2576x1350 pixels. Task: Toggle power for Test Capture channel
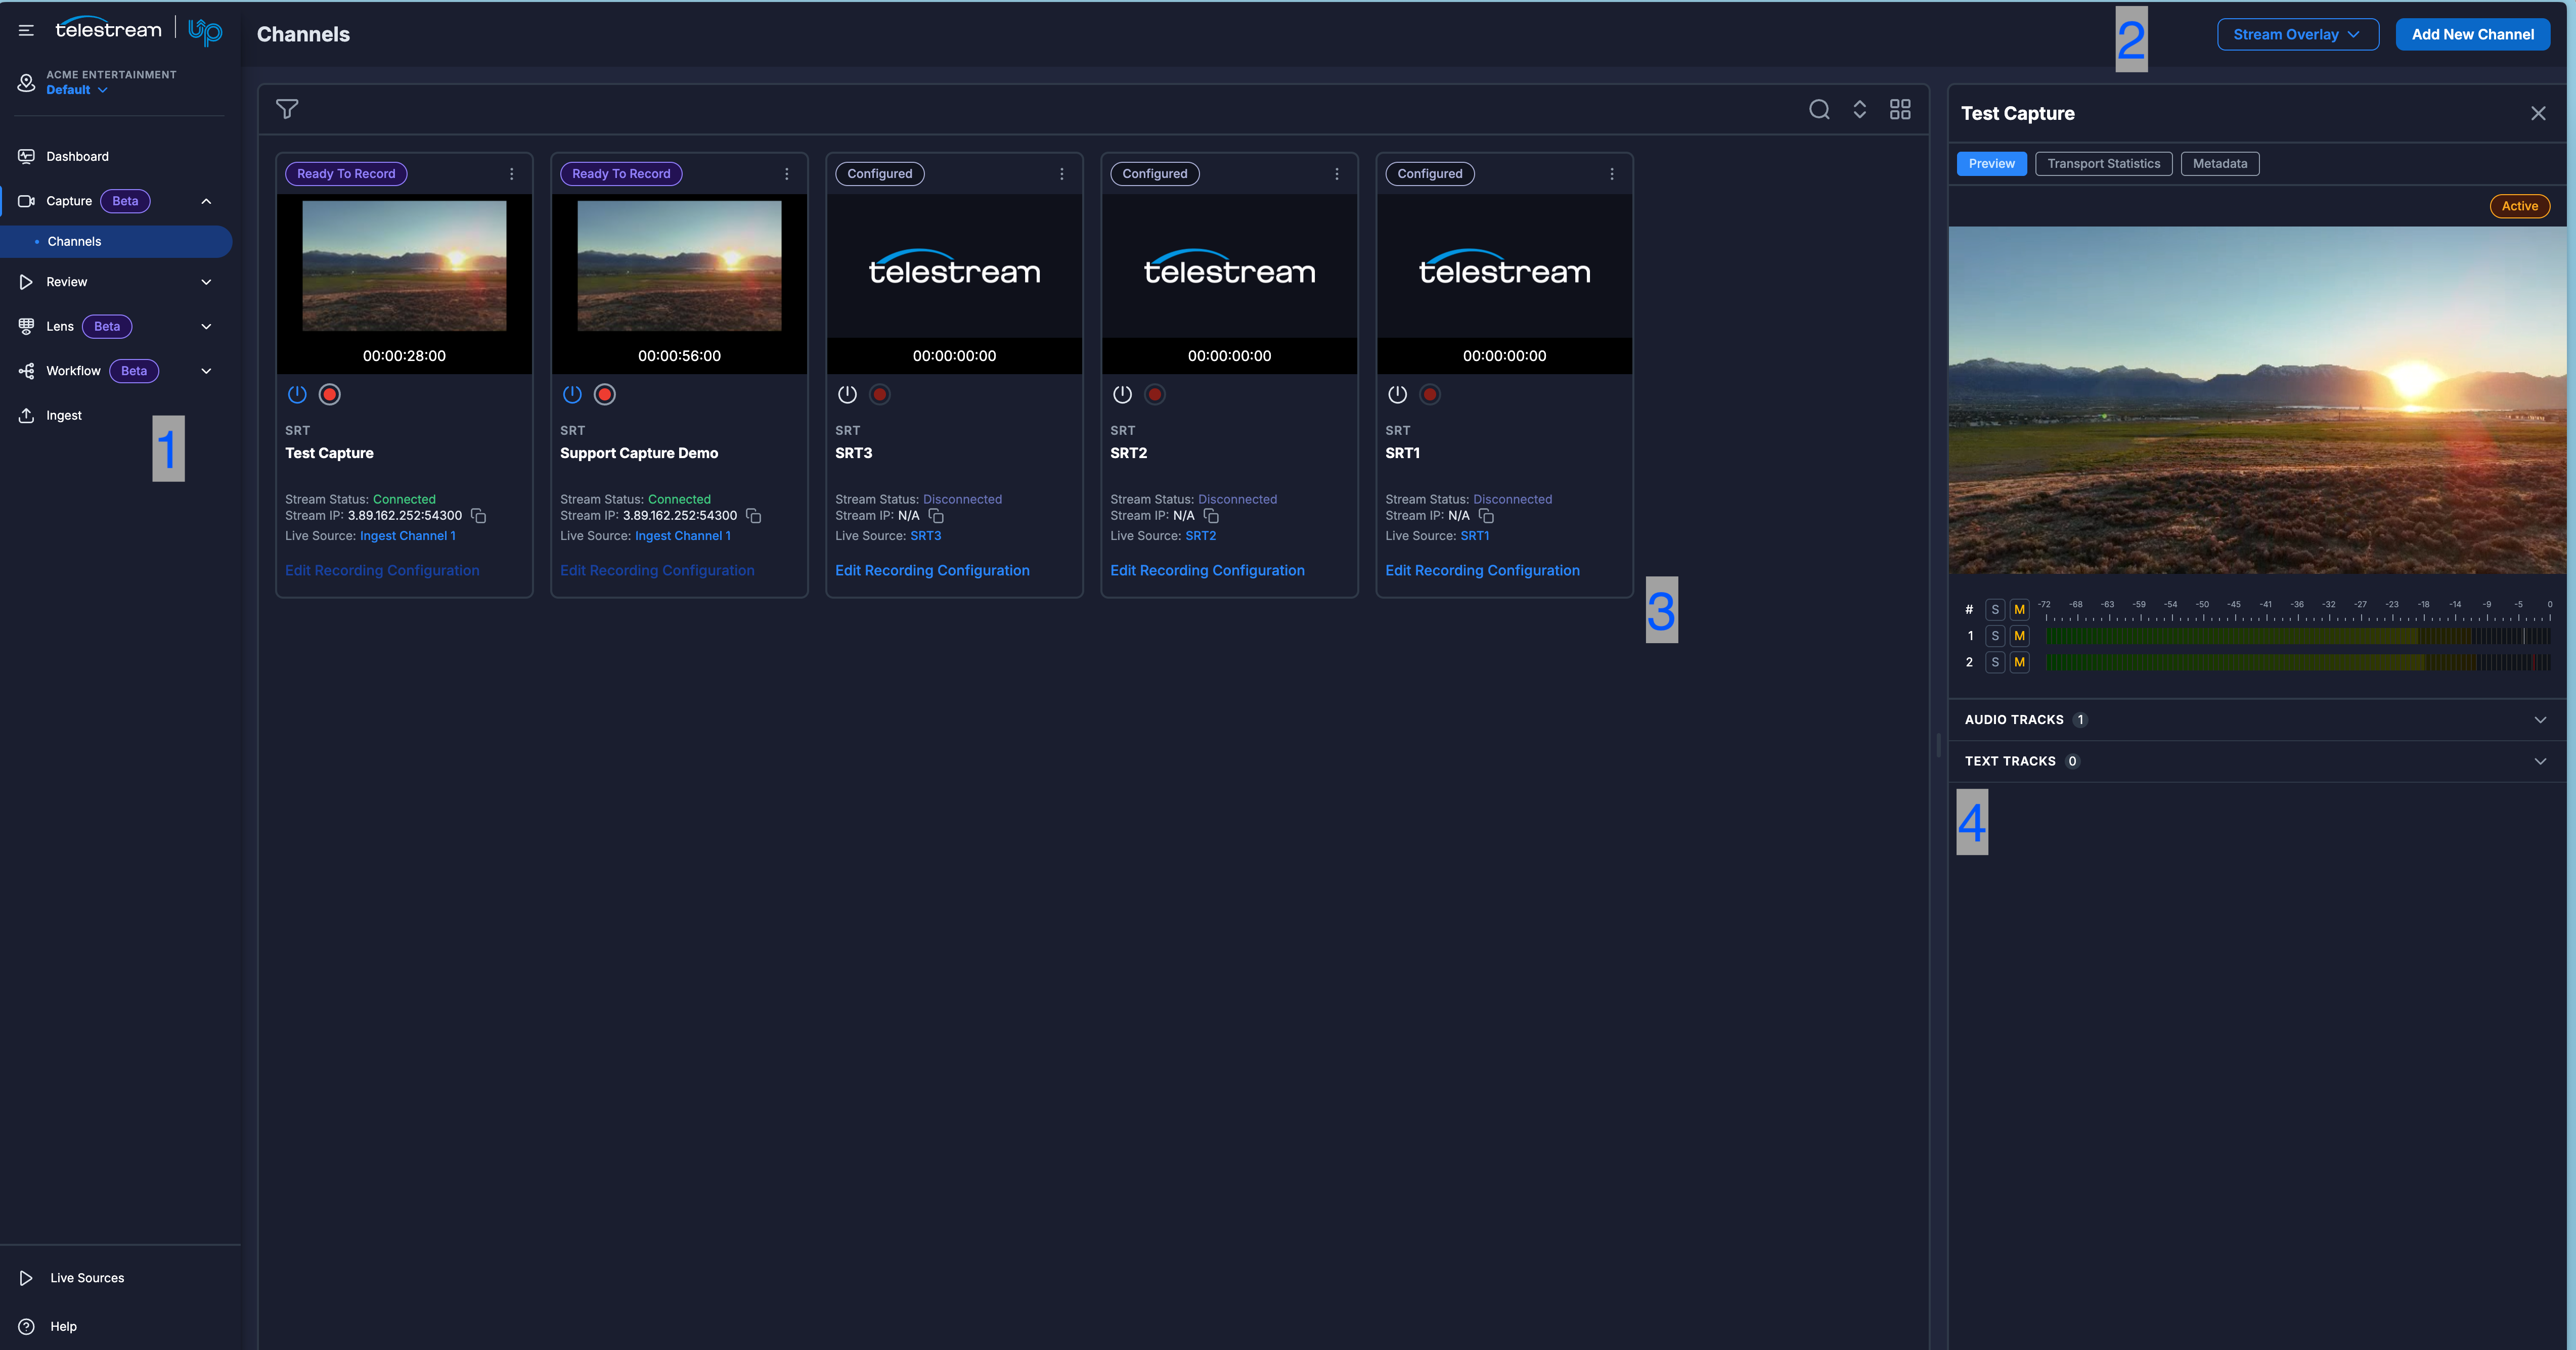(297, 394)
